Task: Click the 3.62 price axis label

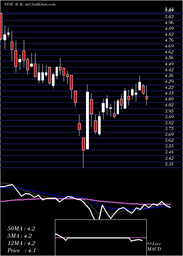Action: [x=169, y=140]
